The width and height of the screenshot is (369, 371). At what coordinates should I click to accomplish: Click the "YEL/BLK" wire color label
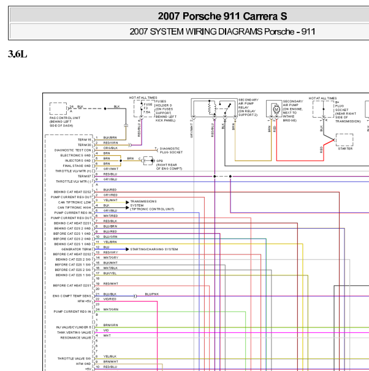click(110, 356)
